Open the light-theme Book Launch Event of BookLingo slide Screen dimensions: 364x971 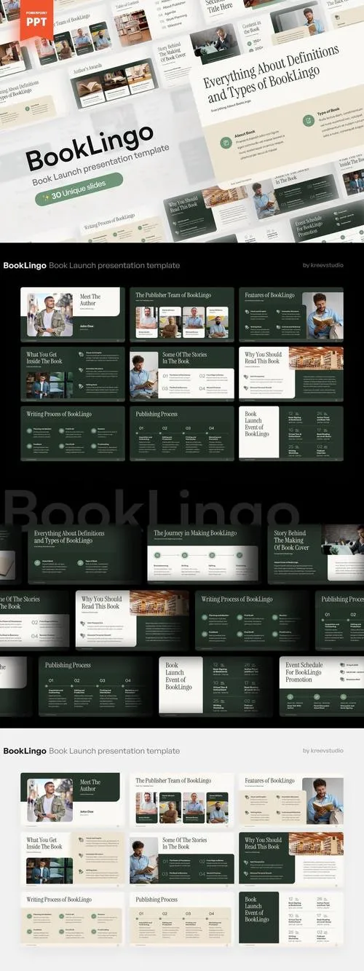[x=291, y=919]
